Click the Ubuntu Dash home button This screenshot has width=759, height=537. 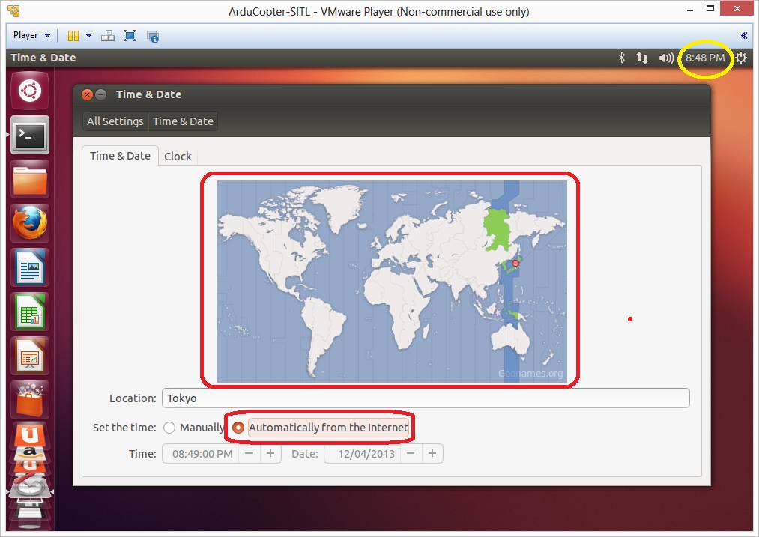click(x=30, y=91)
